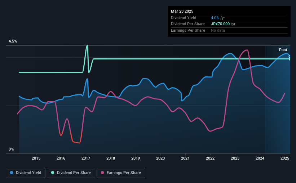Select the 2018 x-axis label
The image size is (296, 183).
(x=111, y=158)
